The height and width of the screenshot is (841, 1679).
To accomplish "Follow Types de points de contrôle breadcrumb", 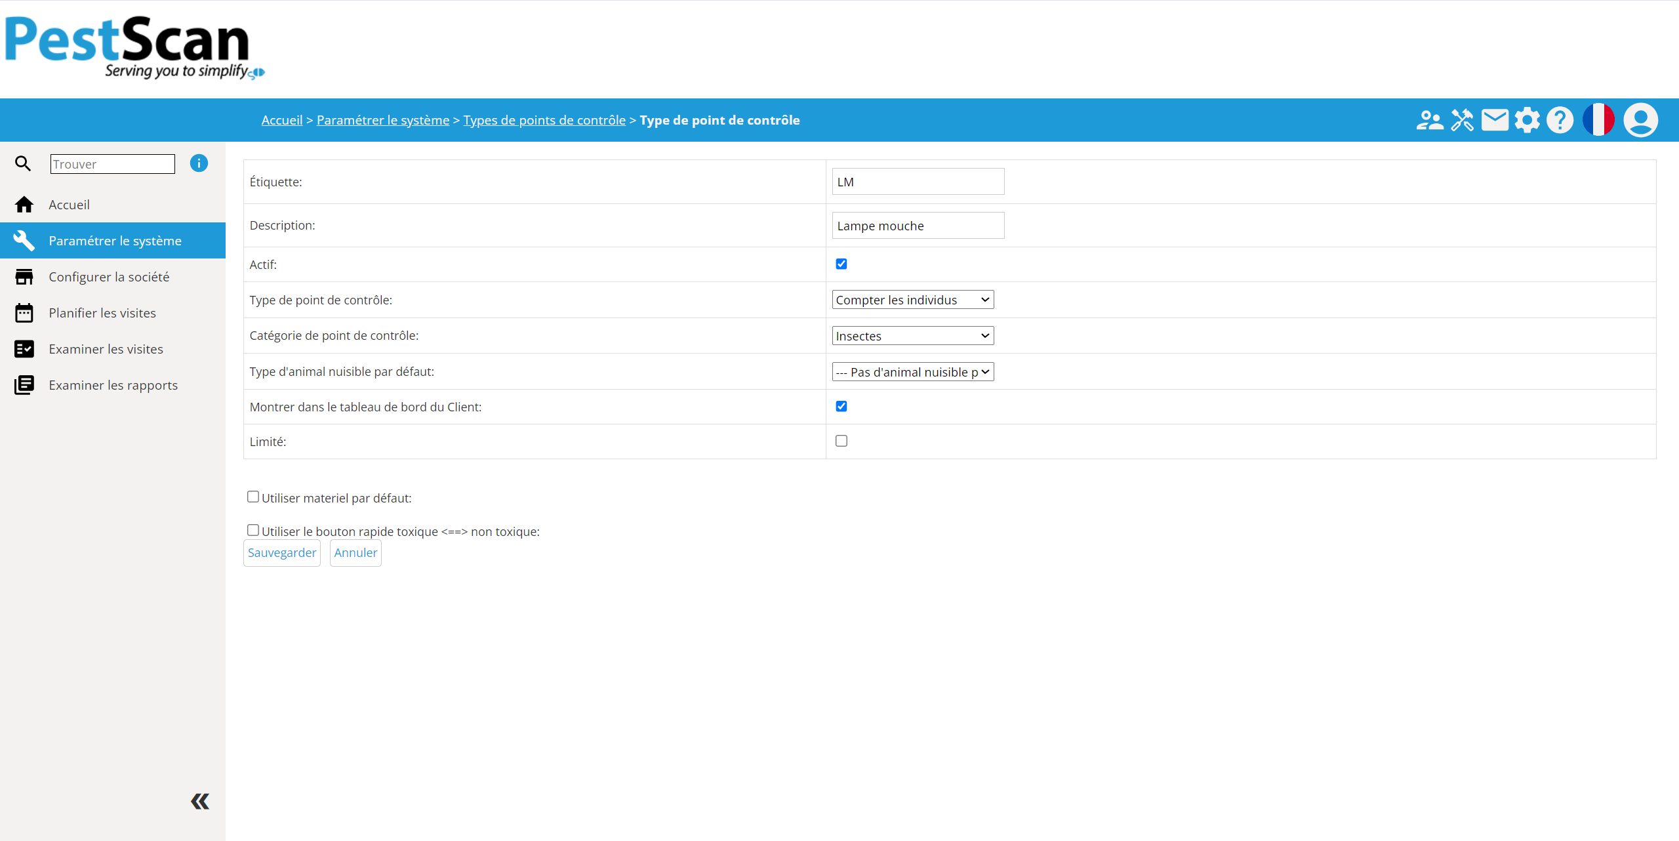I will 544,120.
